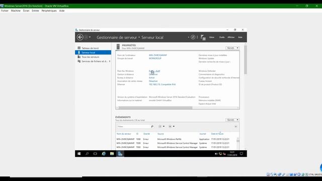Click the Tous les serveurs icon
322x181 pixels.
click(x=79, y=57)
